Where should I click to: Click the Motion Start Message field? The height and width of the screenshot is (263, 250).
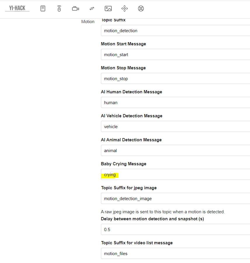tap(175, 54)
